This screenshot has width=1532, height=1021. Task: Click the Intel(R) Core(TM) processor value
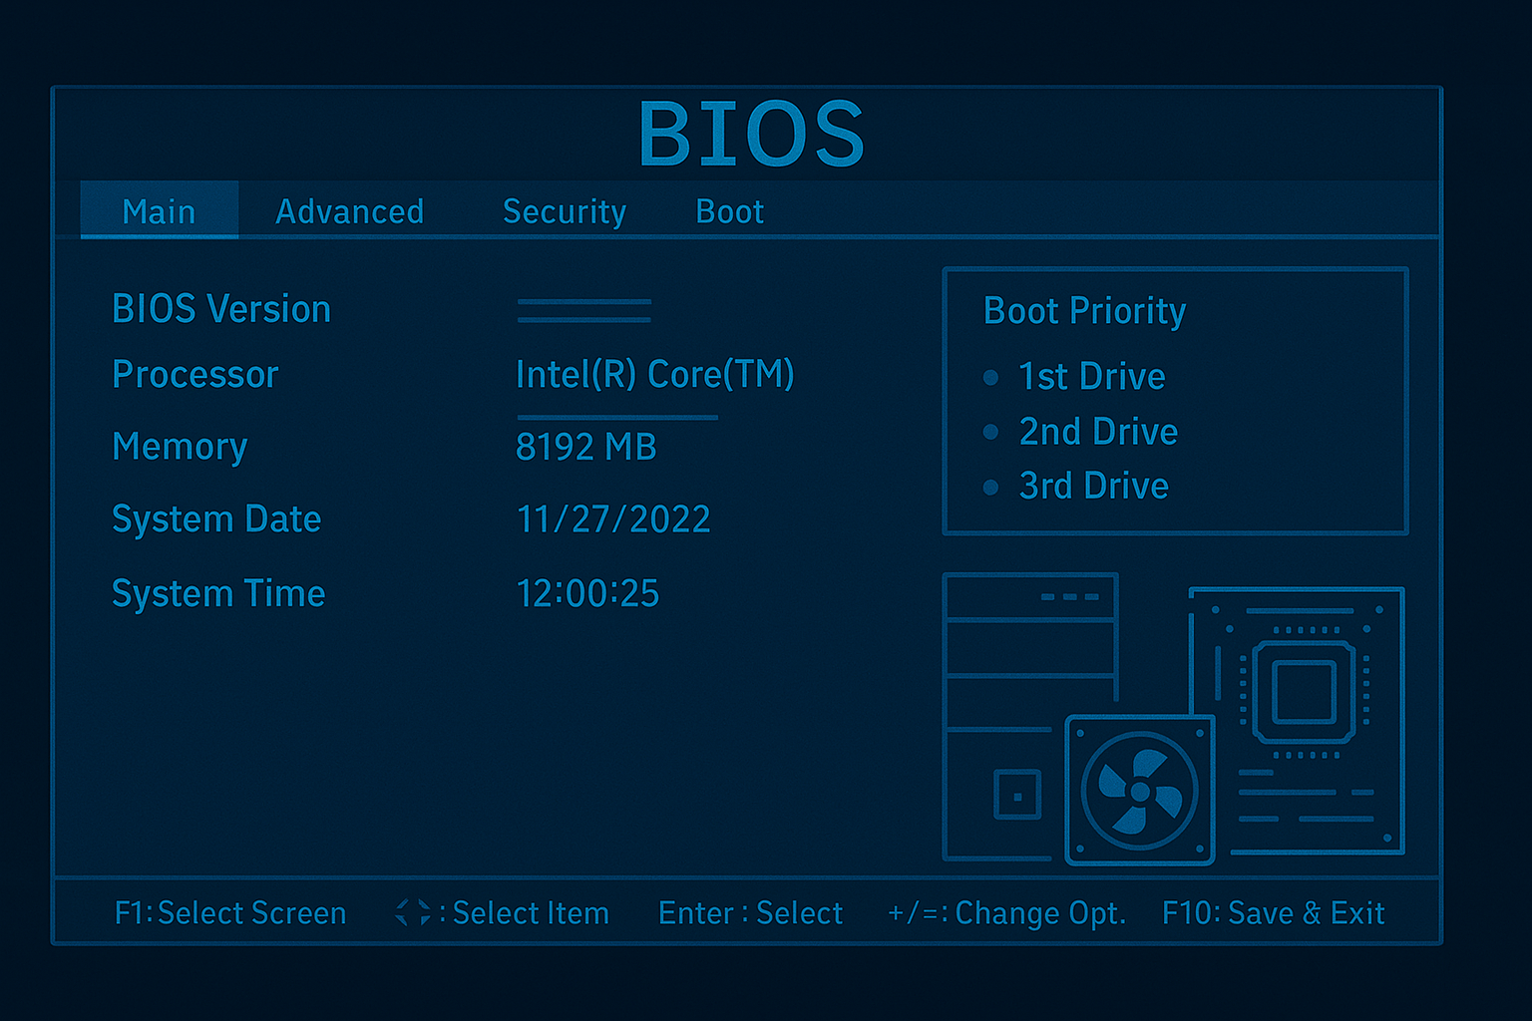click(654, 375)
